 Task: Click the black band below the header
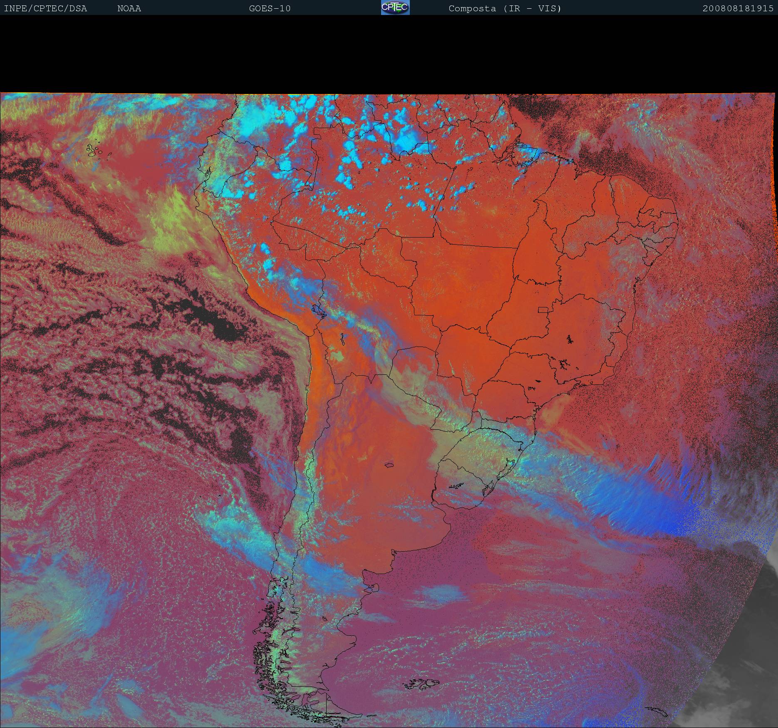click(389, 54)
